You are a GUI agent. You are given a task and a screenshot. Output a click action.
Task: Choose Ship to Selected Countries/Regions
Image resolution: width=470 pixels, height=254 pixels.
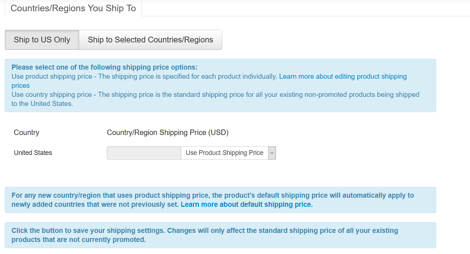pos(150,40)
